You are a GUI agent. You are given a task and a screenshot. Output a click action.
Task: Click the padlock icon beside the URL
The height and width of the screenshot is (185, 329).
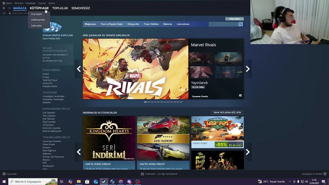[10, 13]
